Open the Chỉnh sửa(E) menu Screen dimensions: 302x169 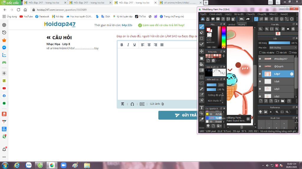click(216, 14)
